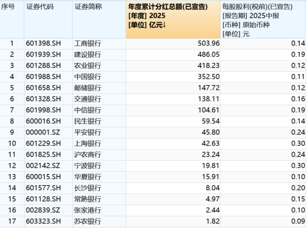Click the 交通银行 security name
This screenshot has height=228, width=307.
(88, 99)
